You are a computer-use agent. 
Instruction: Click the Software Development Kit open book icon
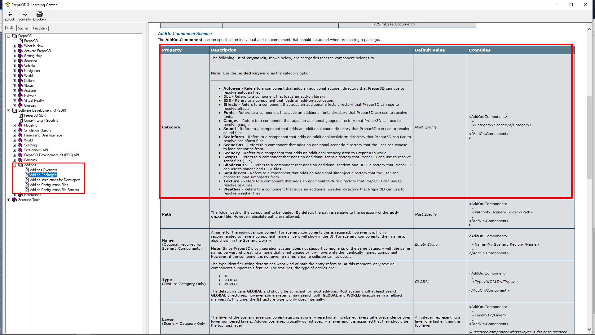click(x=14, y=110)
